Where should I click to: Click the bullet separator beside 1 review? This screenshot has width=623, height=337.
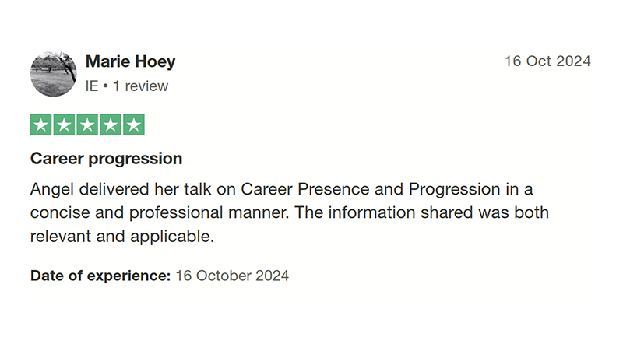pos(106,86)
